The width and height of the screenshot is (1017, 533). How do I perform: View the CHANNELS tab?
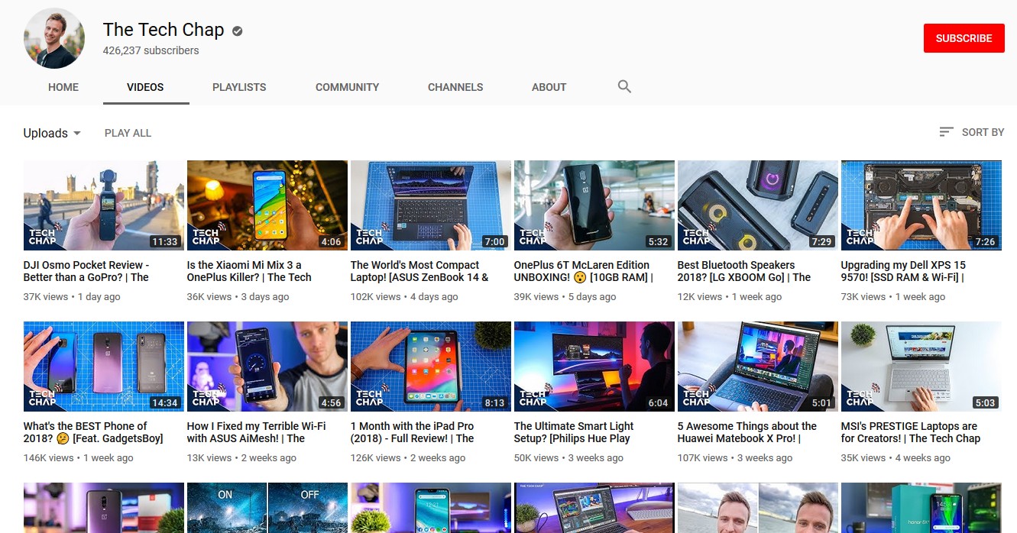(455, 87)
